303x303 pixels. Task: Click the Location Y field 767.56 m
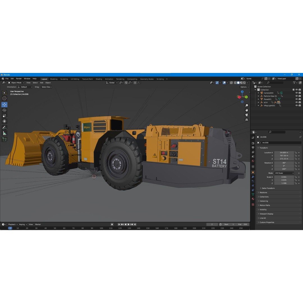coord(284,156)
